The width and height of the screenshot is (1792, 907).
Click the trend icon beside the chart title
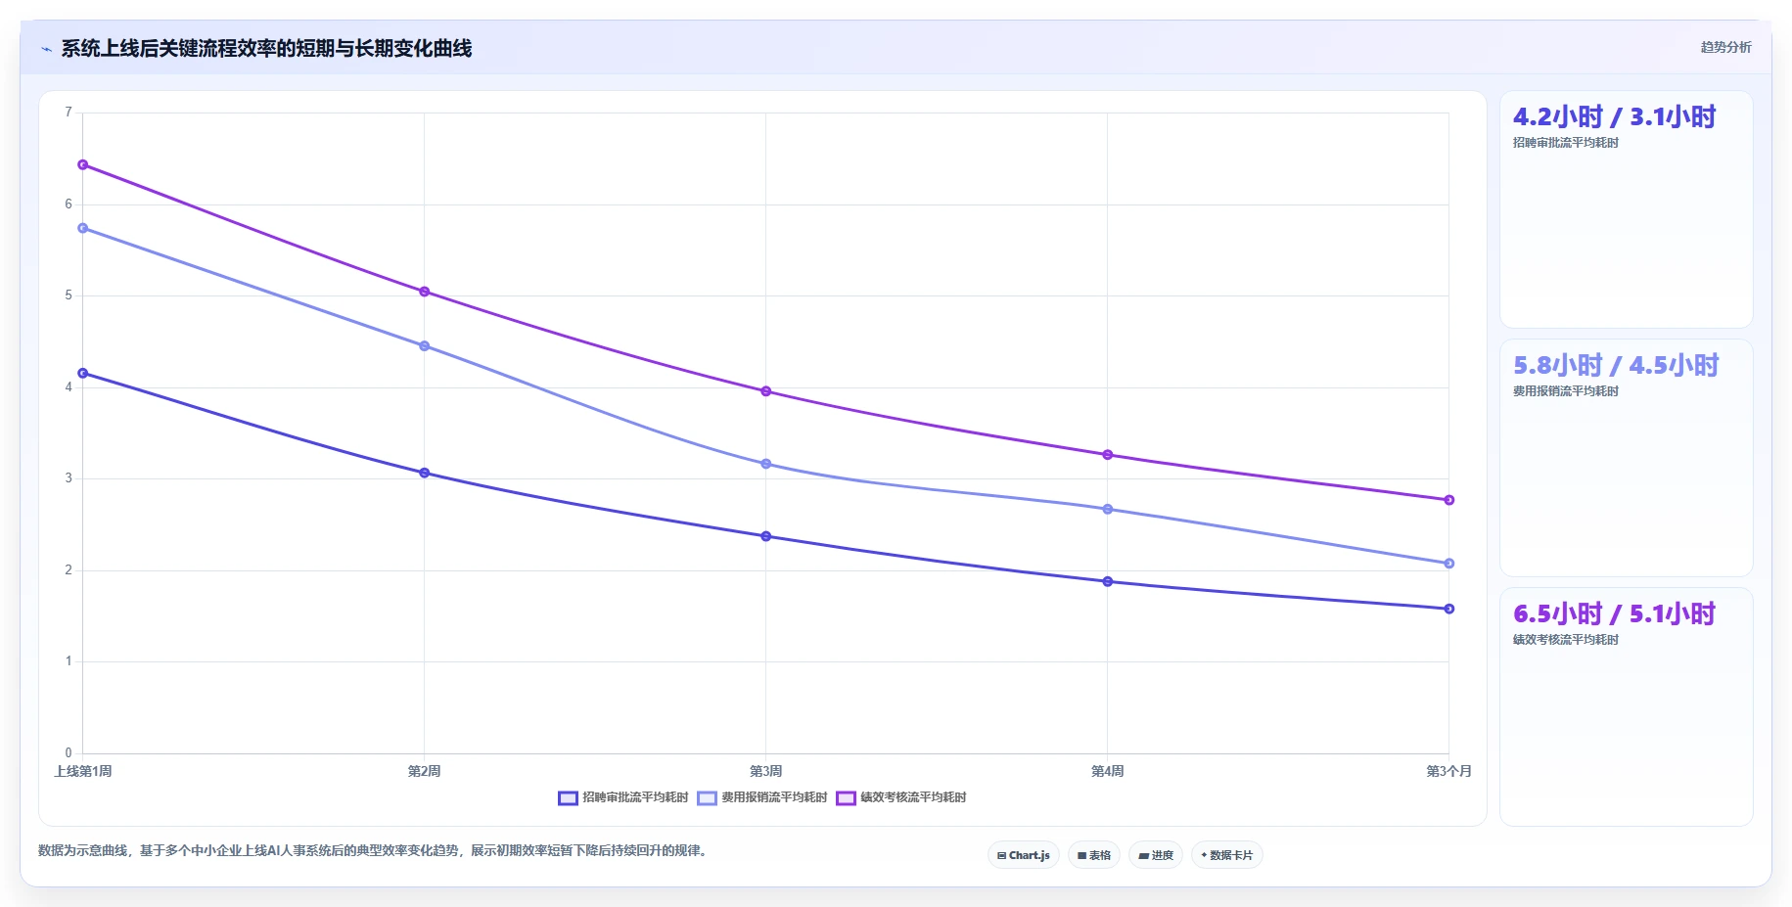(46, 49)
